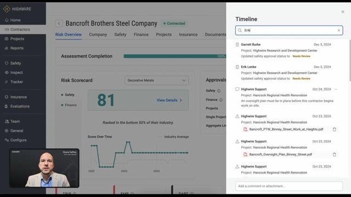Open Bancroft_PTW_Binney_Street_Work_at_Heights.pdf
The image size is (351, 197).
[x=286, y=129]
